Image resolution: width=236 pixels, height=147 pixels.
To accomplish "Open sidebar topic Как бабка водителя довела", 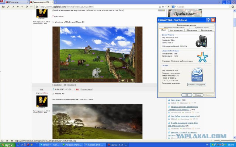I will pos(184,116).
